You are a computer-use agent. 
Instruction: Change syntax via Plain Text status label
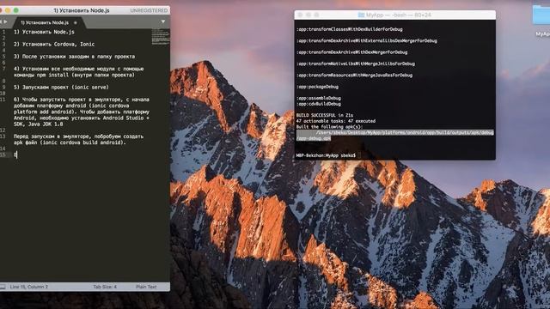[146, 287]
